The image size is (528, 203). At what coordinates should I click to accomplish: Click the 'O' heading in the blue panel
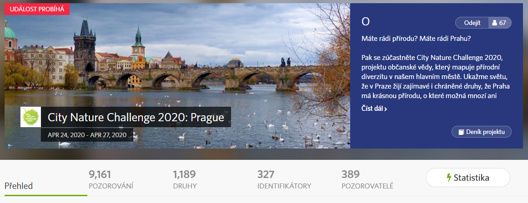[x=366, y=22]
